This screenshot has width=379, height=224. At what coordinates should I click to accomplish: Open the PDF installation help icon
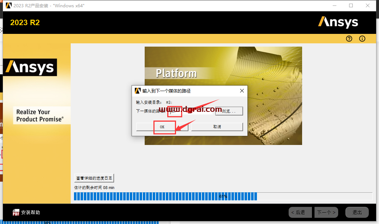coord(16,212)
